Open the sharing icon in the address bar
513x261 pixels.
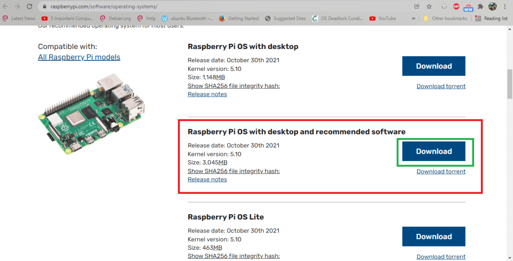pos(416,6)
